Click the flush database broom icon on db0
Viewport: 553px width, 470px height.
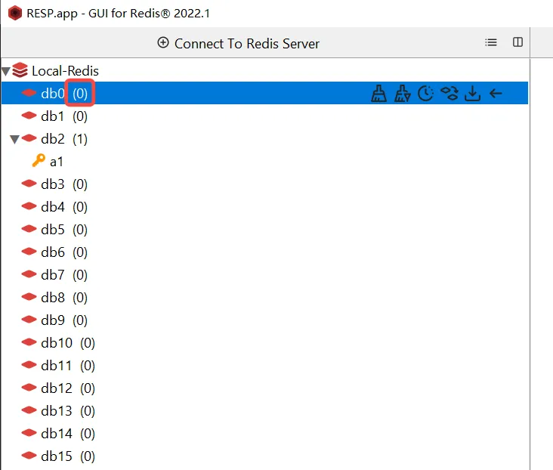[378, 94]
